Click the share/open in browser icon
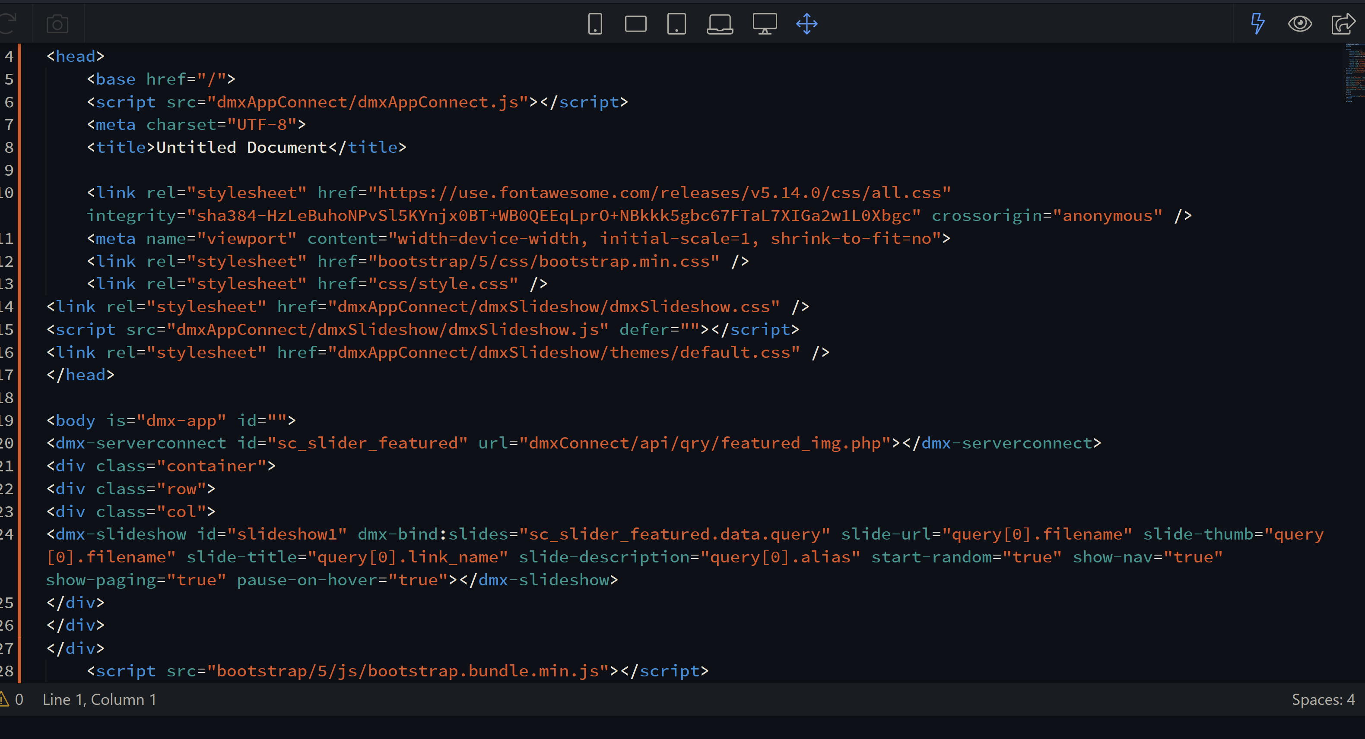1365x739 pixels. pyautogui.click(x=1343, y=24)
